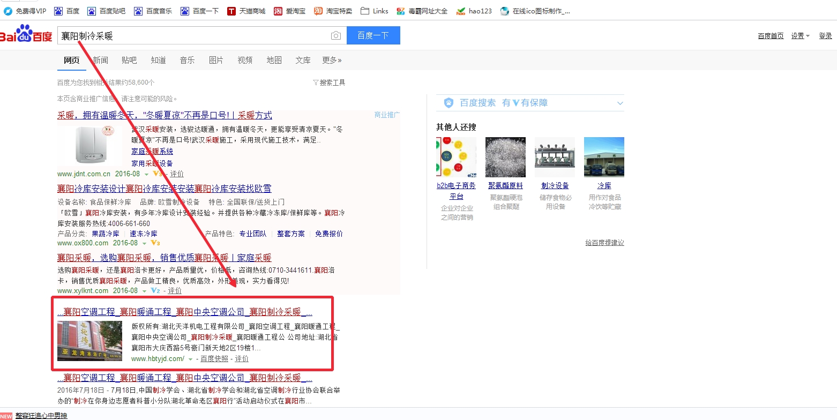Click the 免费报价 link
837x420 pixels.
(x=329, y=234)
